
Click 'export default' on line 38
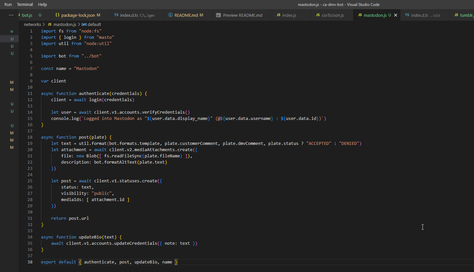pos(59,262)
